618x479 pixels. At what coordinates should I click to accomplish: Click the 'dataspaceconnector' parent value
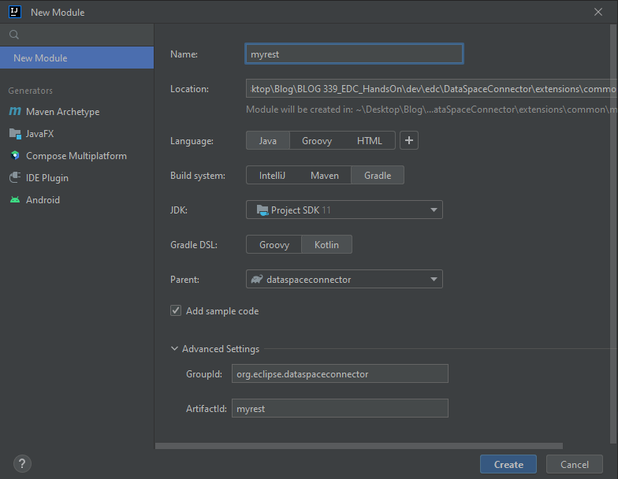[309, 279]
